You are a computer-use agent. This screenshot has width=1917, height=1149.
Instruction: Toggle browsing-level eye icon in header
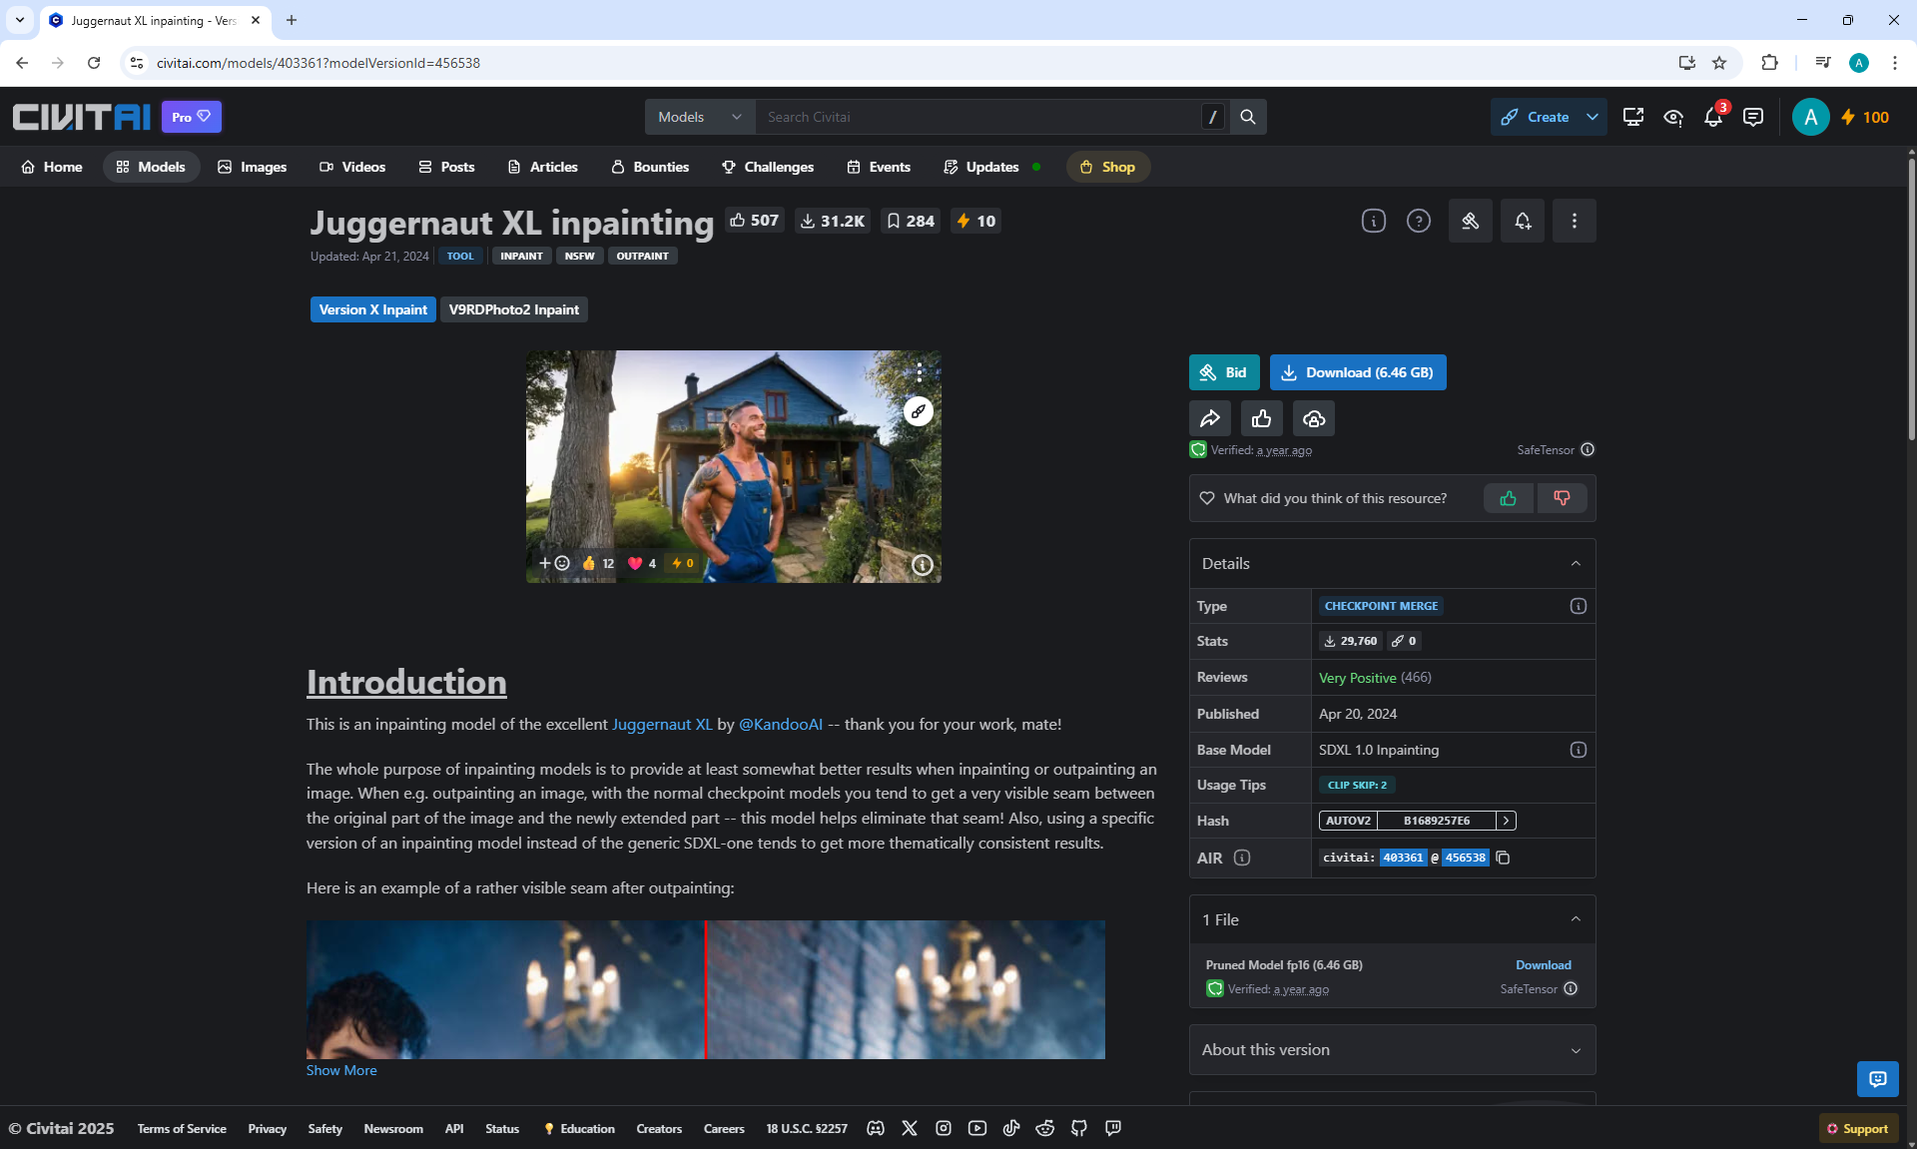pyautogui.click(x=1673, y=118)
